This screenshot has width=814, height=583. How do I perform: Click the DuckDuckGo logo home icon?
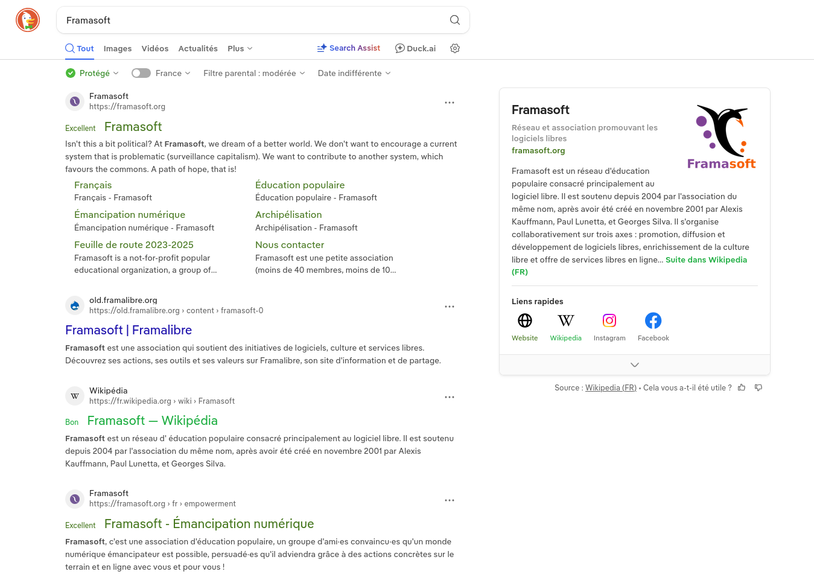pos(28,21)
